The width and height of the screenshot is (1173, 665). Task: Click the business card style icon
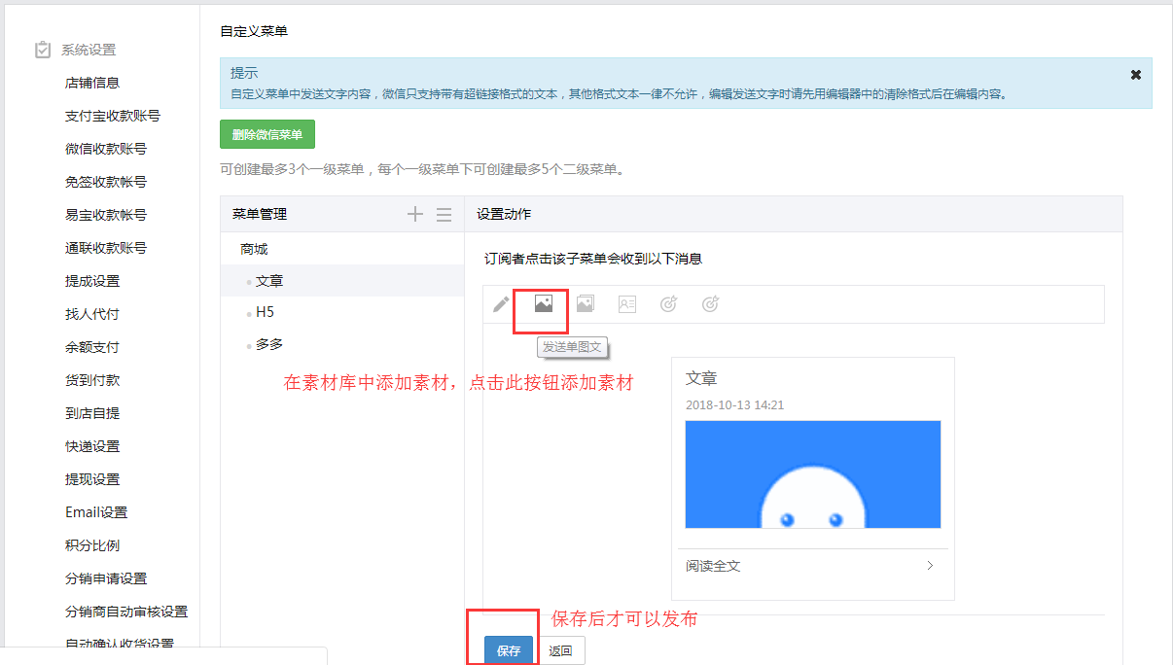627,304
